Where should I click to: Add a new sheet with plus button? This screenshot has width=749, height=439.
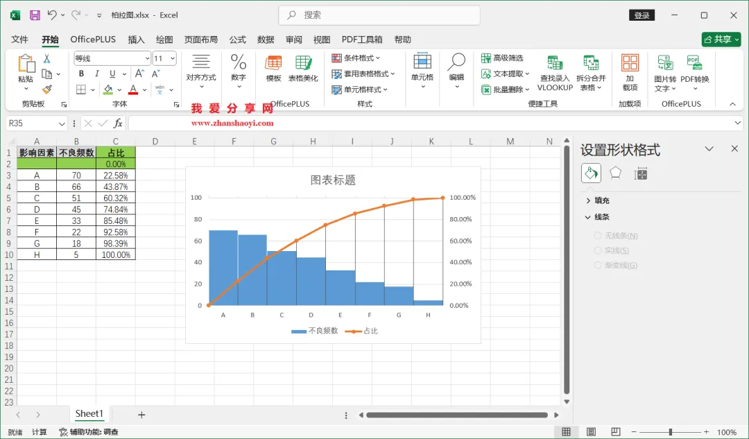tap(141, 415)
